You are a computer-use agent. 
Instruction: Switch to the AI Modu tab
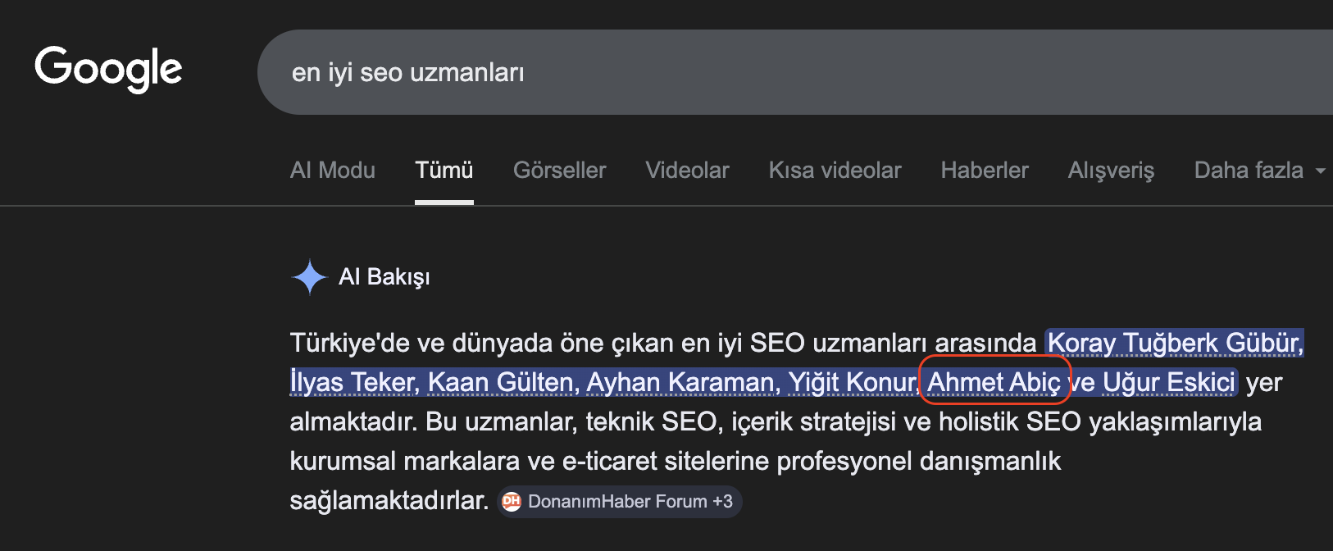pos(332,171)
